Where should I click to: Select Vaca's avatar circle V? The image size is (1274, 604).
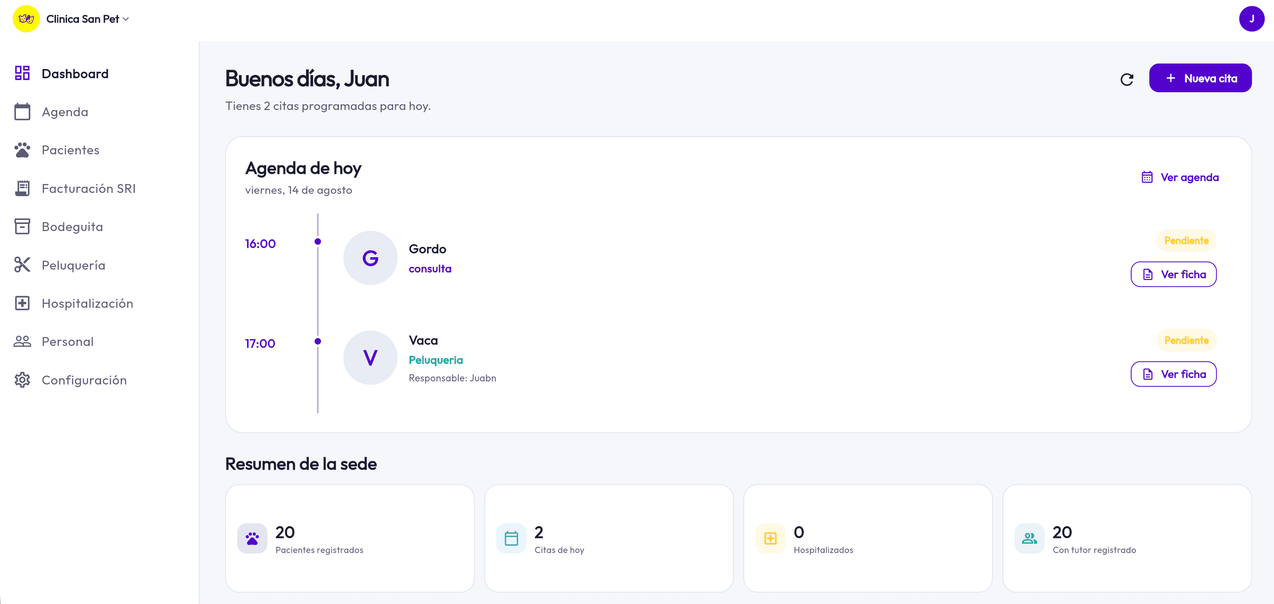click(370, 358)
